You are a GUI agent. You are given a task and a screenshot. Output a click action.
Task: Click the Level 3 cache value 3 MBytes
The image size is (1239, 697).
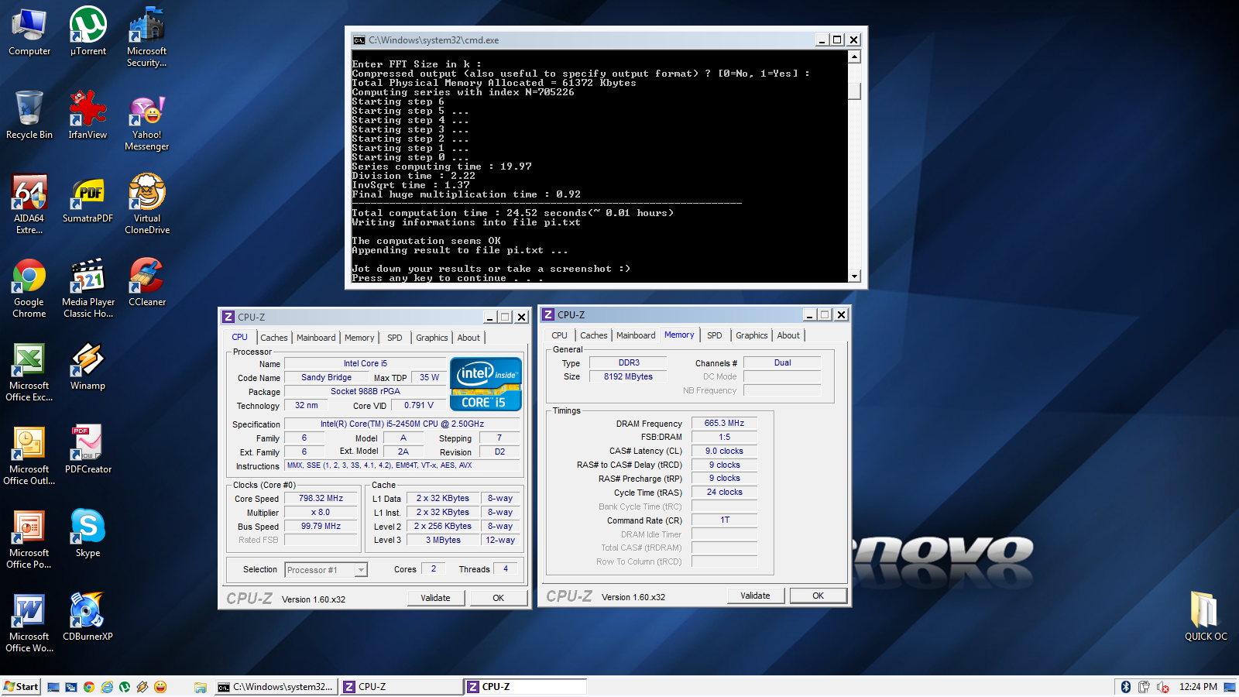443,541
